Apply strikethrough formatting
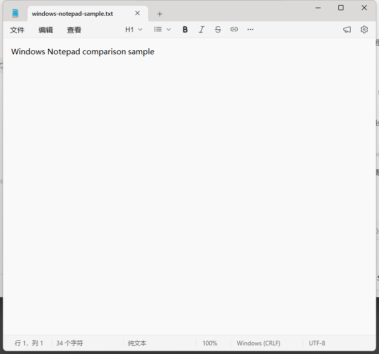379x354 pixels. point(218,29)
